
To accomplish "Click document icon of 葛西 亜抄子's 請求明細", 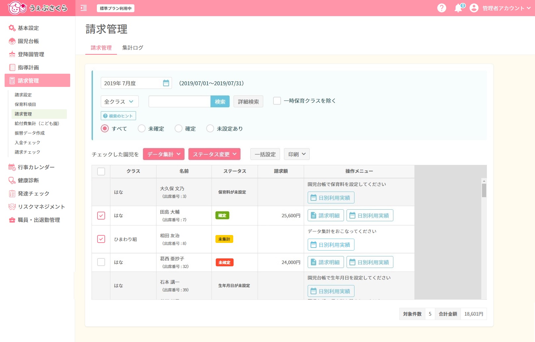I will point(313,262).
